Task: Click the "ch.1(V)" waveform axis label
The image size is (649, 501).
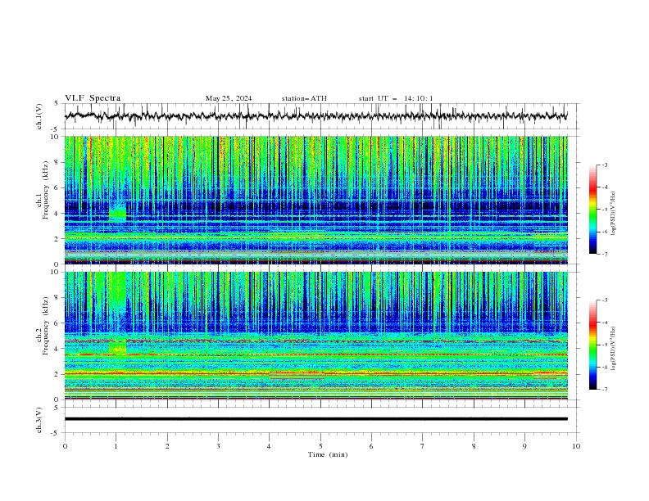Action: [39, 116]
